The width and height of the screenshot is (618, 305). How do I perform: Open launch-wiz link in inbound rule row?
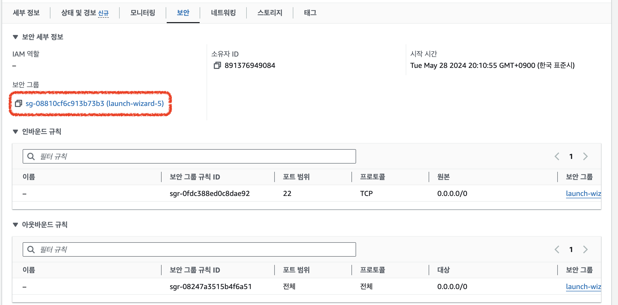[583, 193]
